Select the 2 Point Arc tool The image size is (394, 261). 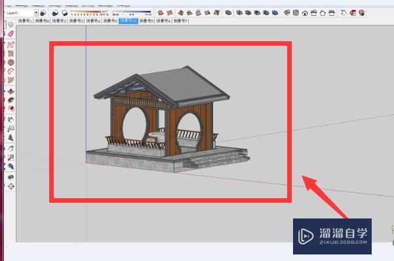[x=10, y=71]
